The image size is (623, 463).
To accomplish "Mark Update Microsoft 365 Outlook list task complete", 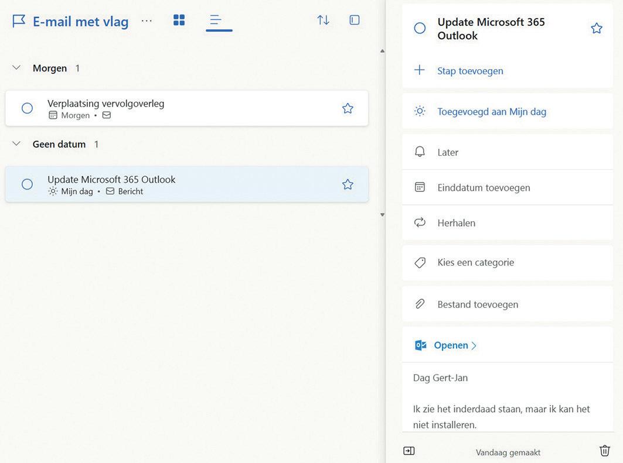I will click(x=27, y=184).
